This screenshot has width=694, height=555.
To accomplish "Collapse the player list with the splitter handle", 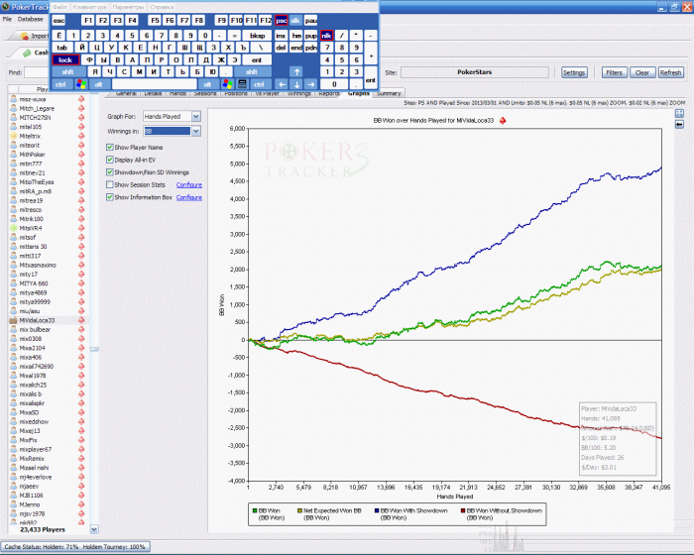I will [x=94, y=349].
